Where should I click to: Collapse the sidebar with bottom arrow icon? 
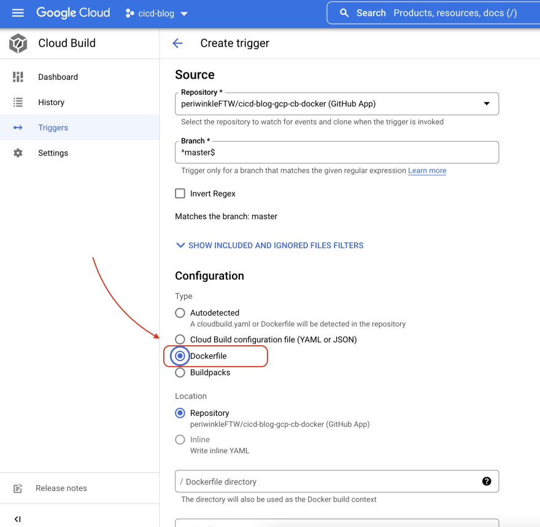[x=18, y=519]
